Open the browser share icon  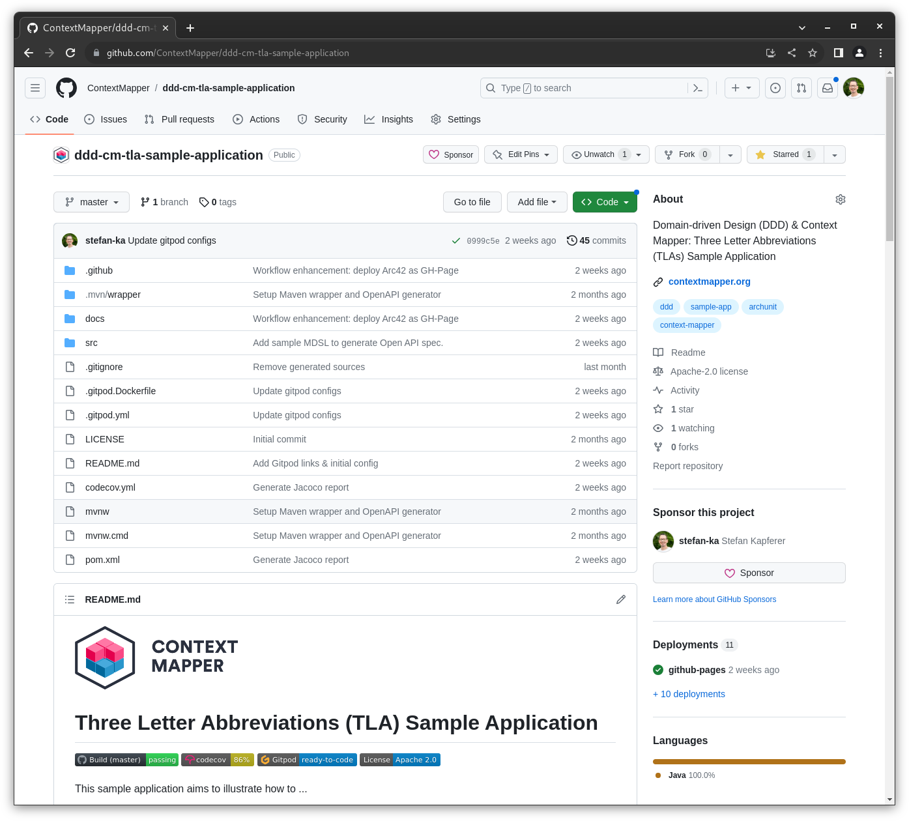(792, 53)
